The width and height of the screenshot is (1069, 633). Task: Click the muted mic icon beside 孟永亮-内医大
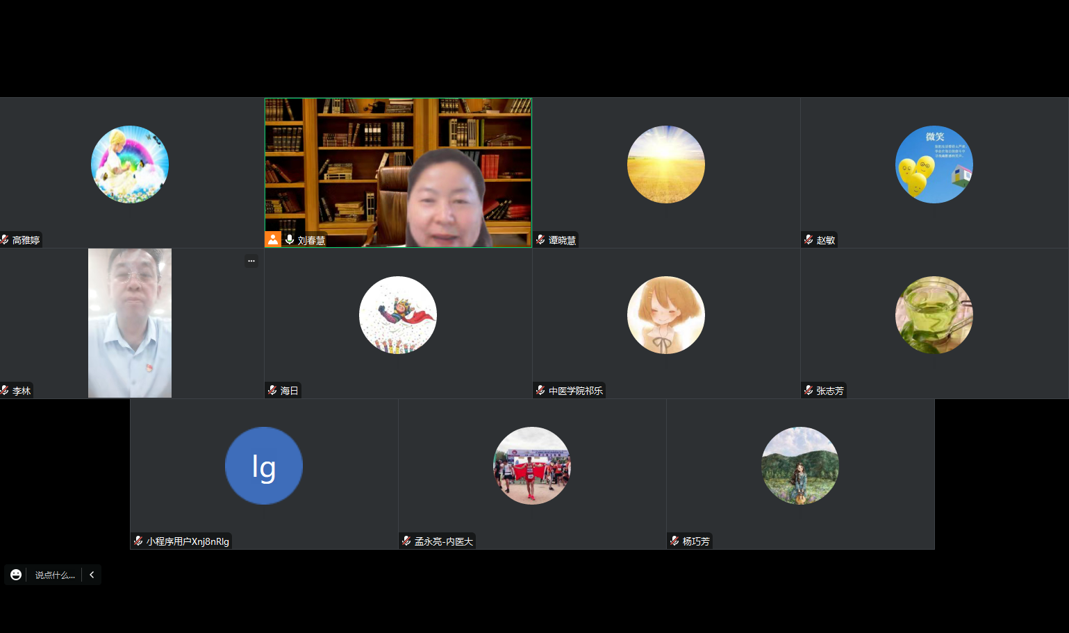click(406, 541)
